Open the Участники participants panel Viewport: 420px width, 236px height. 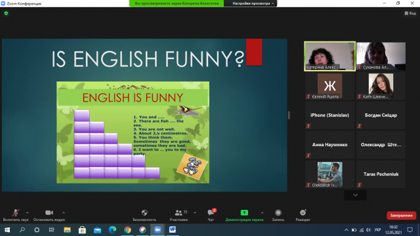pyautogui.click(x=178, y=215)
